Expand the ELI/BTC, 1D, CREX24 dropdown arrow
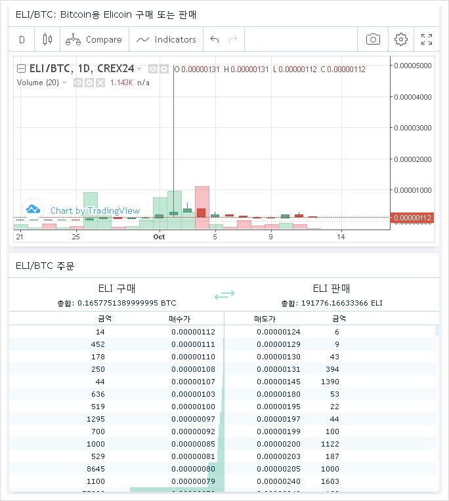Viewport: 449px width, 501px height. [139, 69]
